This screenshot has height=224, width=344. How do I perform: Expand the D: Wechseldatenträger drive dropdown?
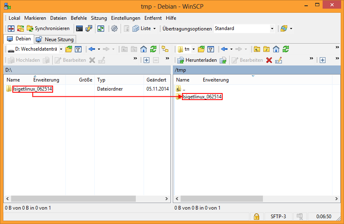tap(61, 49)
